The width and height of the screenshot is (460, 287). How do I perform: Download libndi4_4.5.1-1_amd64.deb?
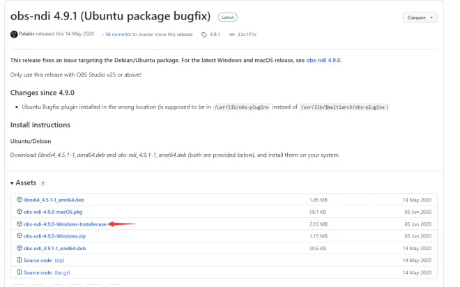click(x=54, y=200)
